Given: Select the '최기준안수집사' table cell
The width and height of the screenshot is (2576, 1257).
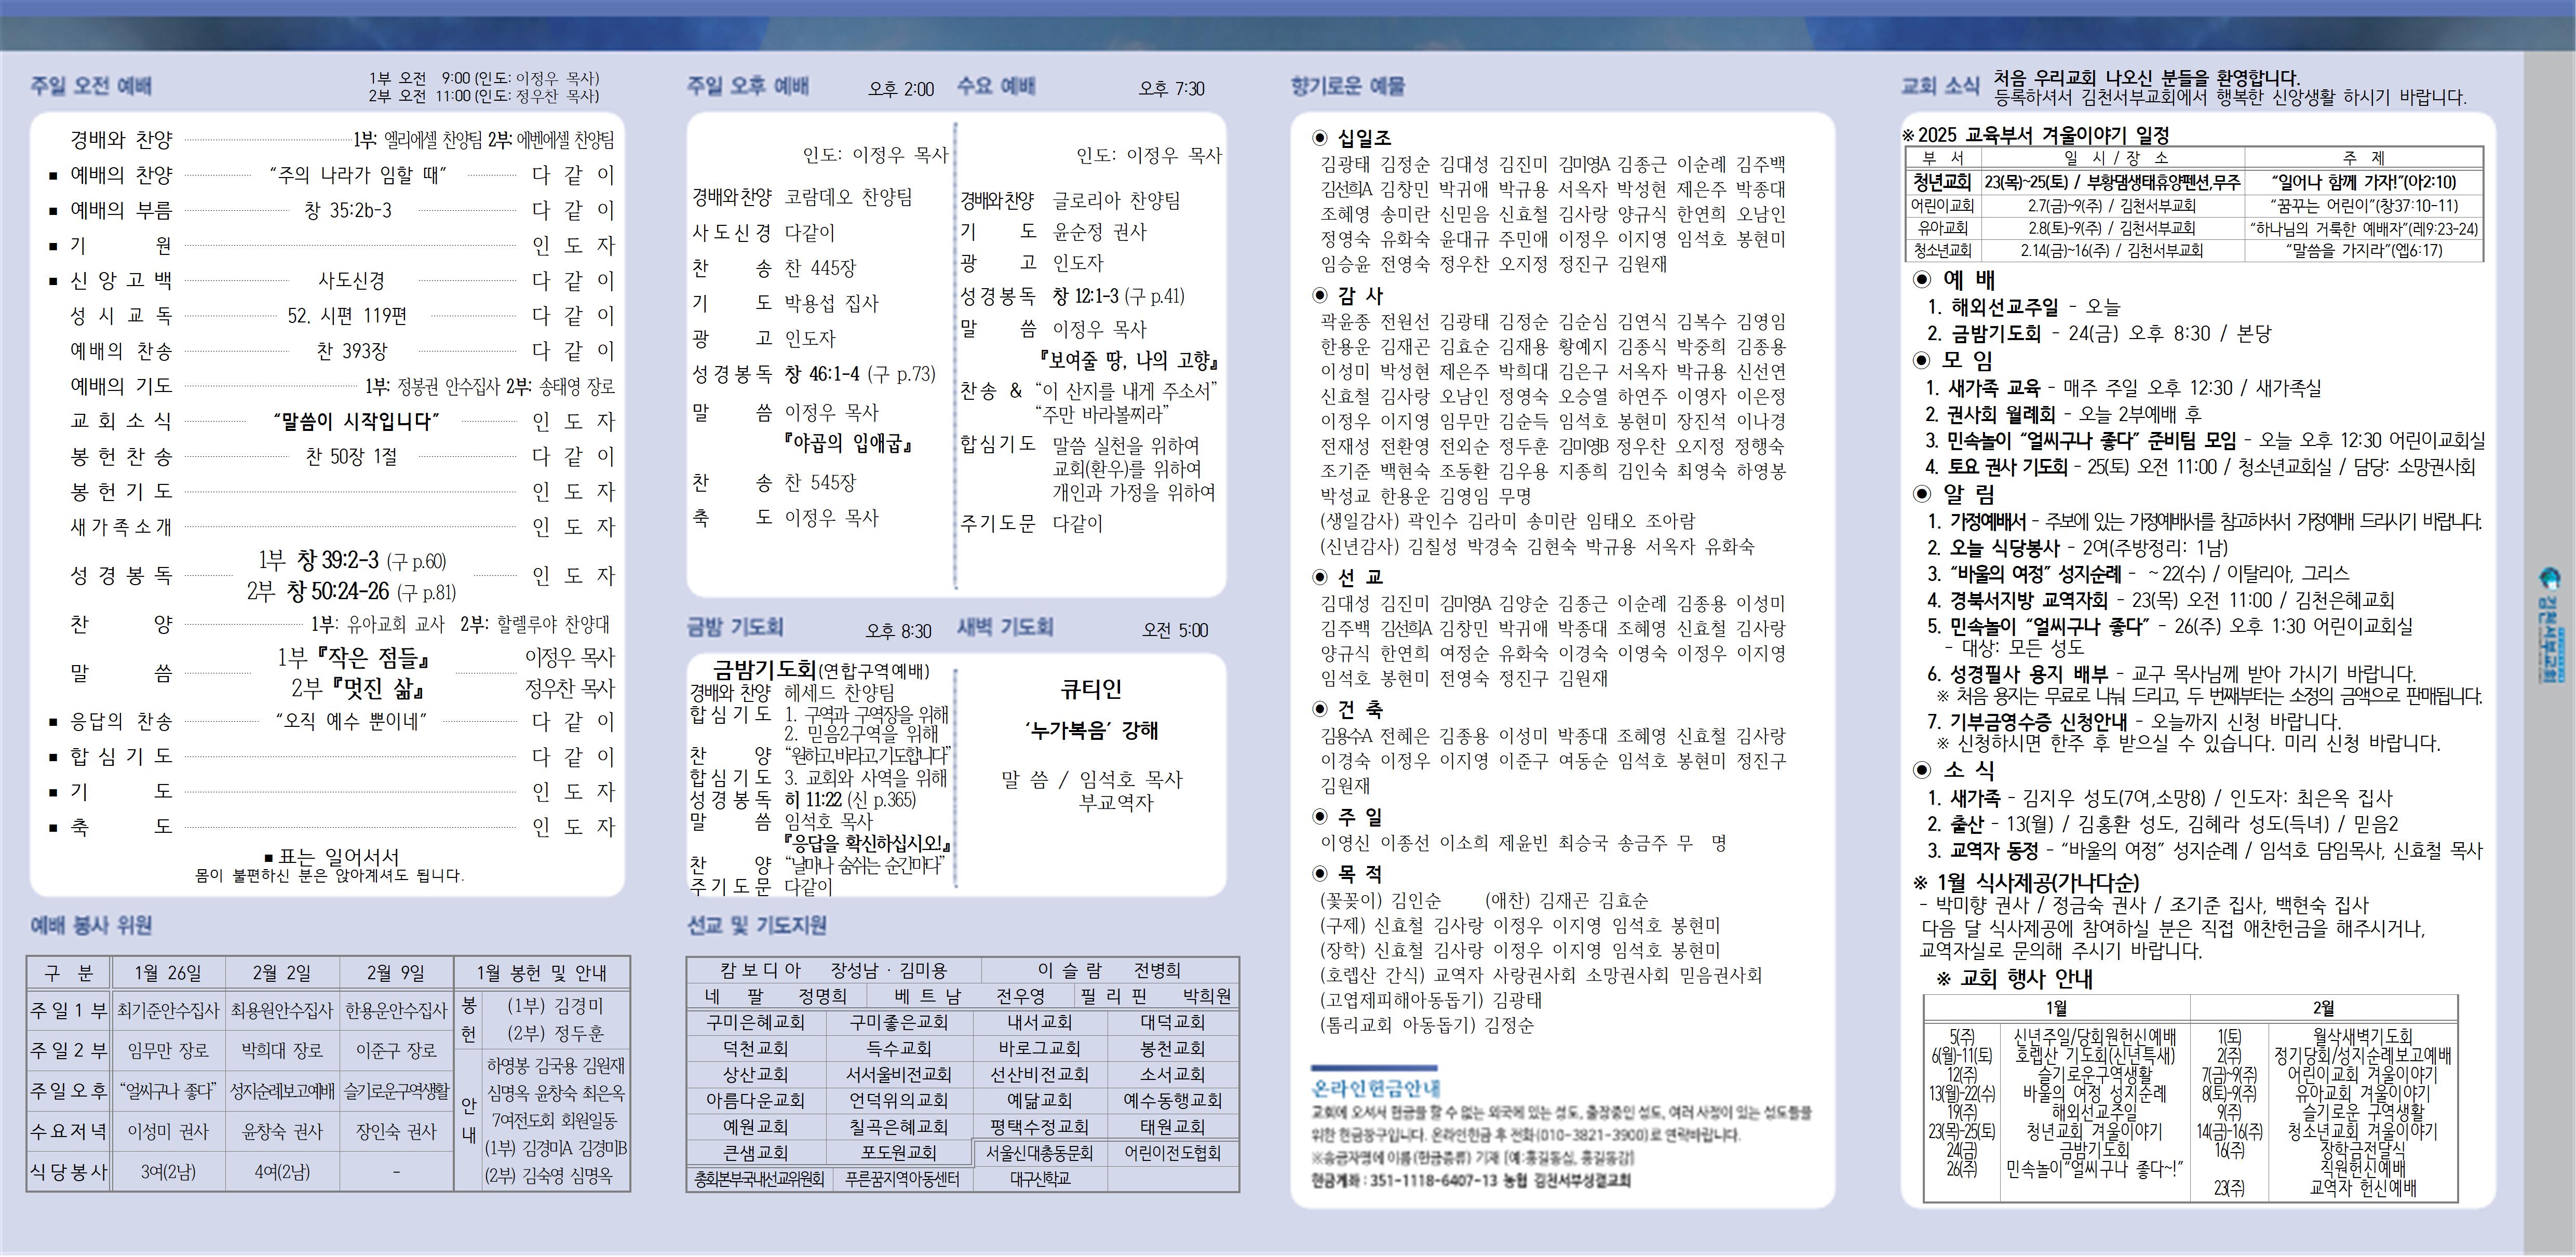Looking at the screenshot, I should [168, 1010].
